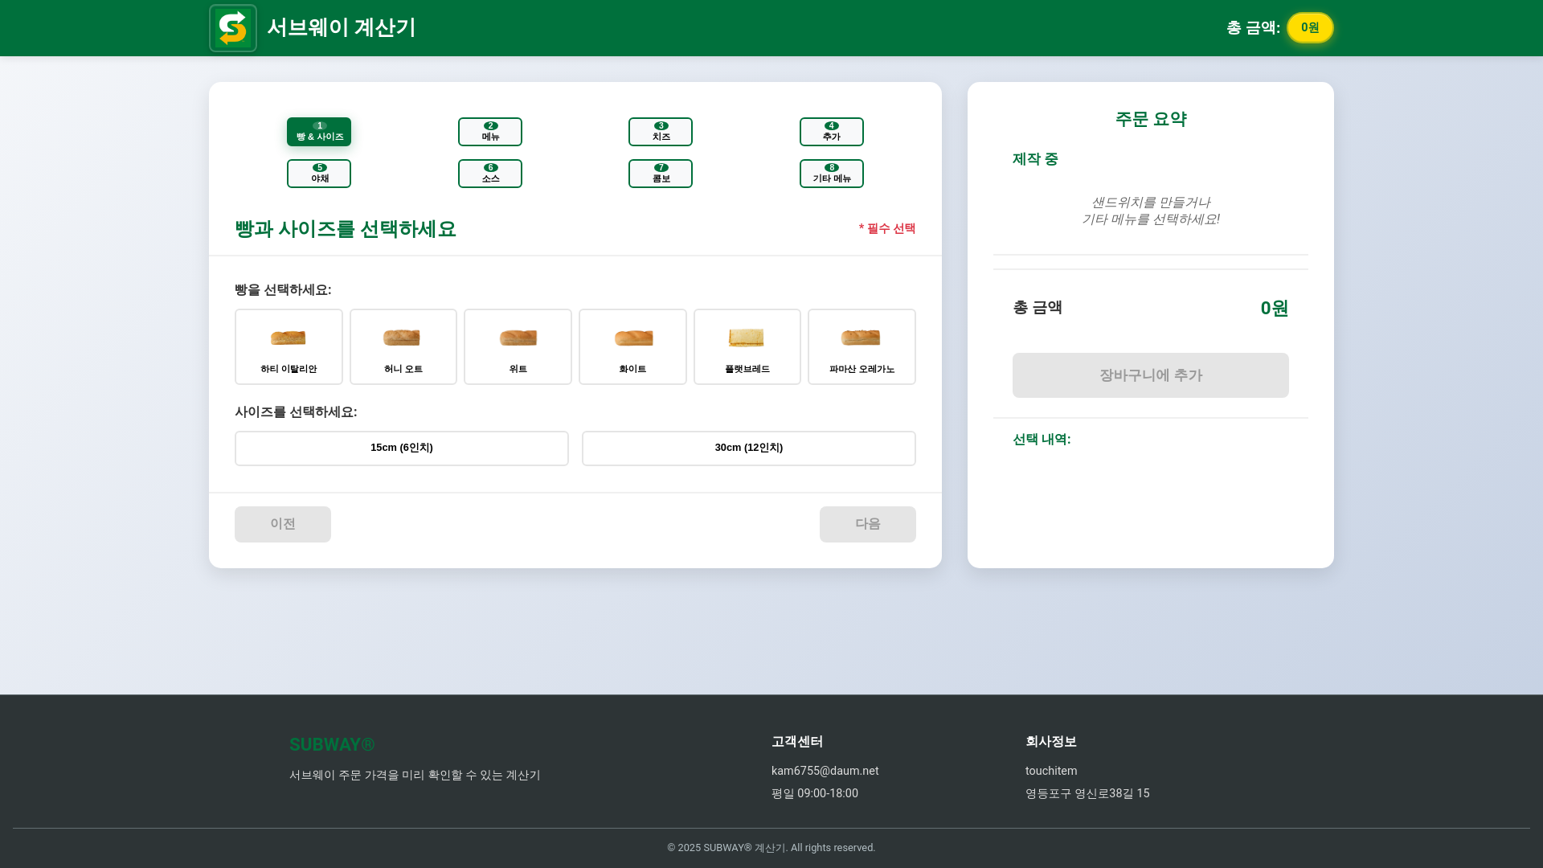Click 회사정보 footer heading
The width and height of the screenshot is (1543, 868).
pos(1051,742)
